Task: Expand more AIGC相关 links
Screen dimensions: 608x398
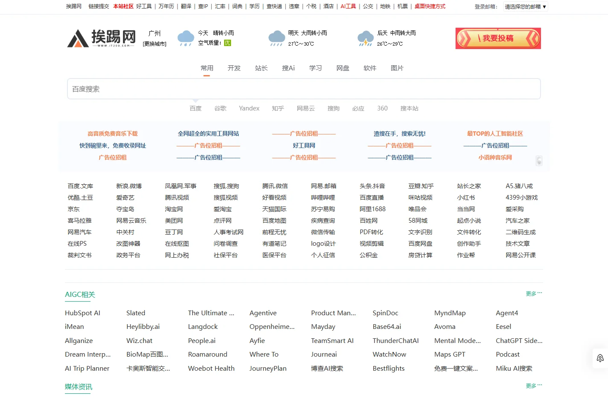Action: point(534,293)
